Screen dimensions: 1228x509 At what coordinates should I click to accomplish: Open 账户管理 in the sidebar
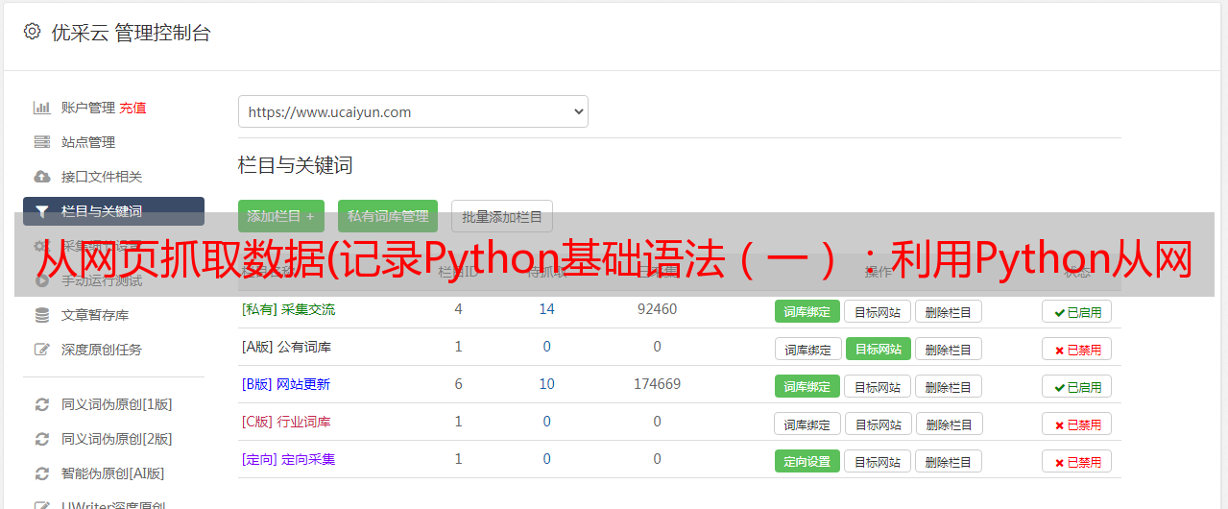point(88,108)
